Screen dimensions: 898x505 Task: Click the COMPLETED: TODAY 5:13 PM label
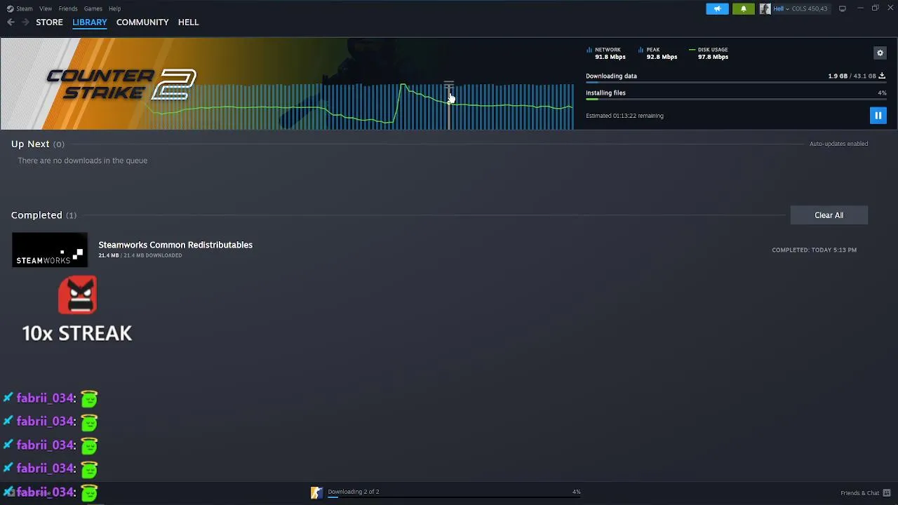814,250
